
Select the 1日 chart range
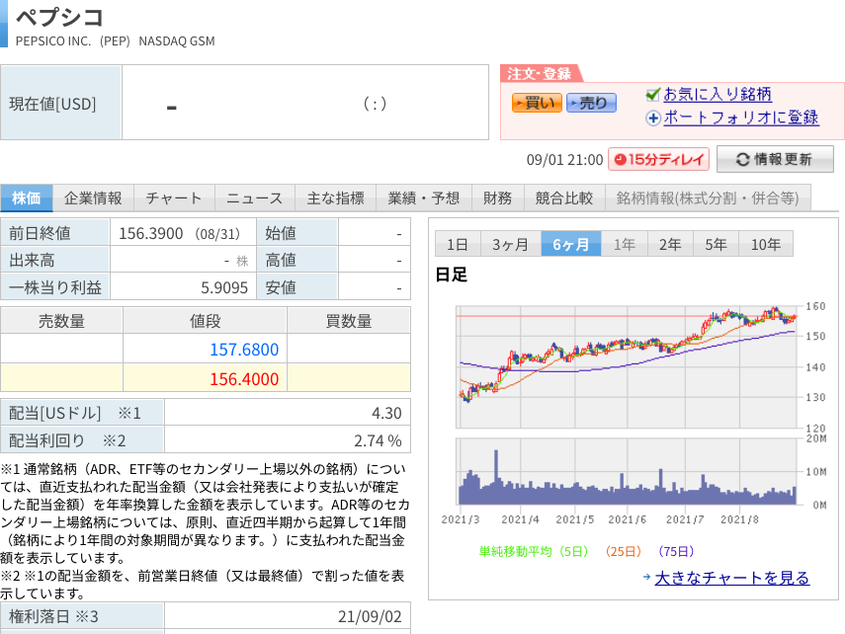pyautogui.click(x=457, y=245)
